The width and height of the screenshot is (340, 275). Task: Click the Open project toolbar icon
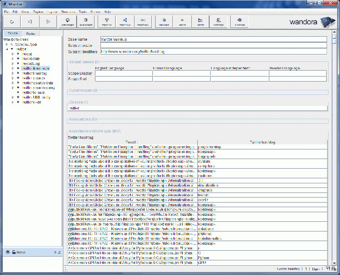[67, 22]
